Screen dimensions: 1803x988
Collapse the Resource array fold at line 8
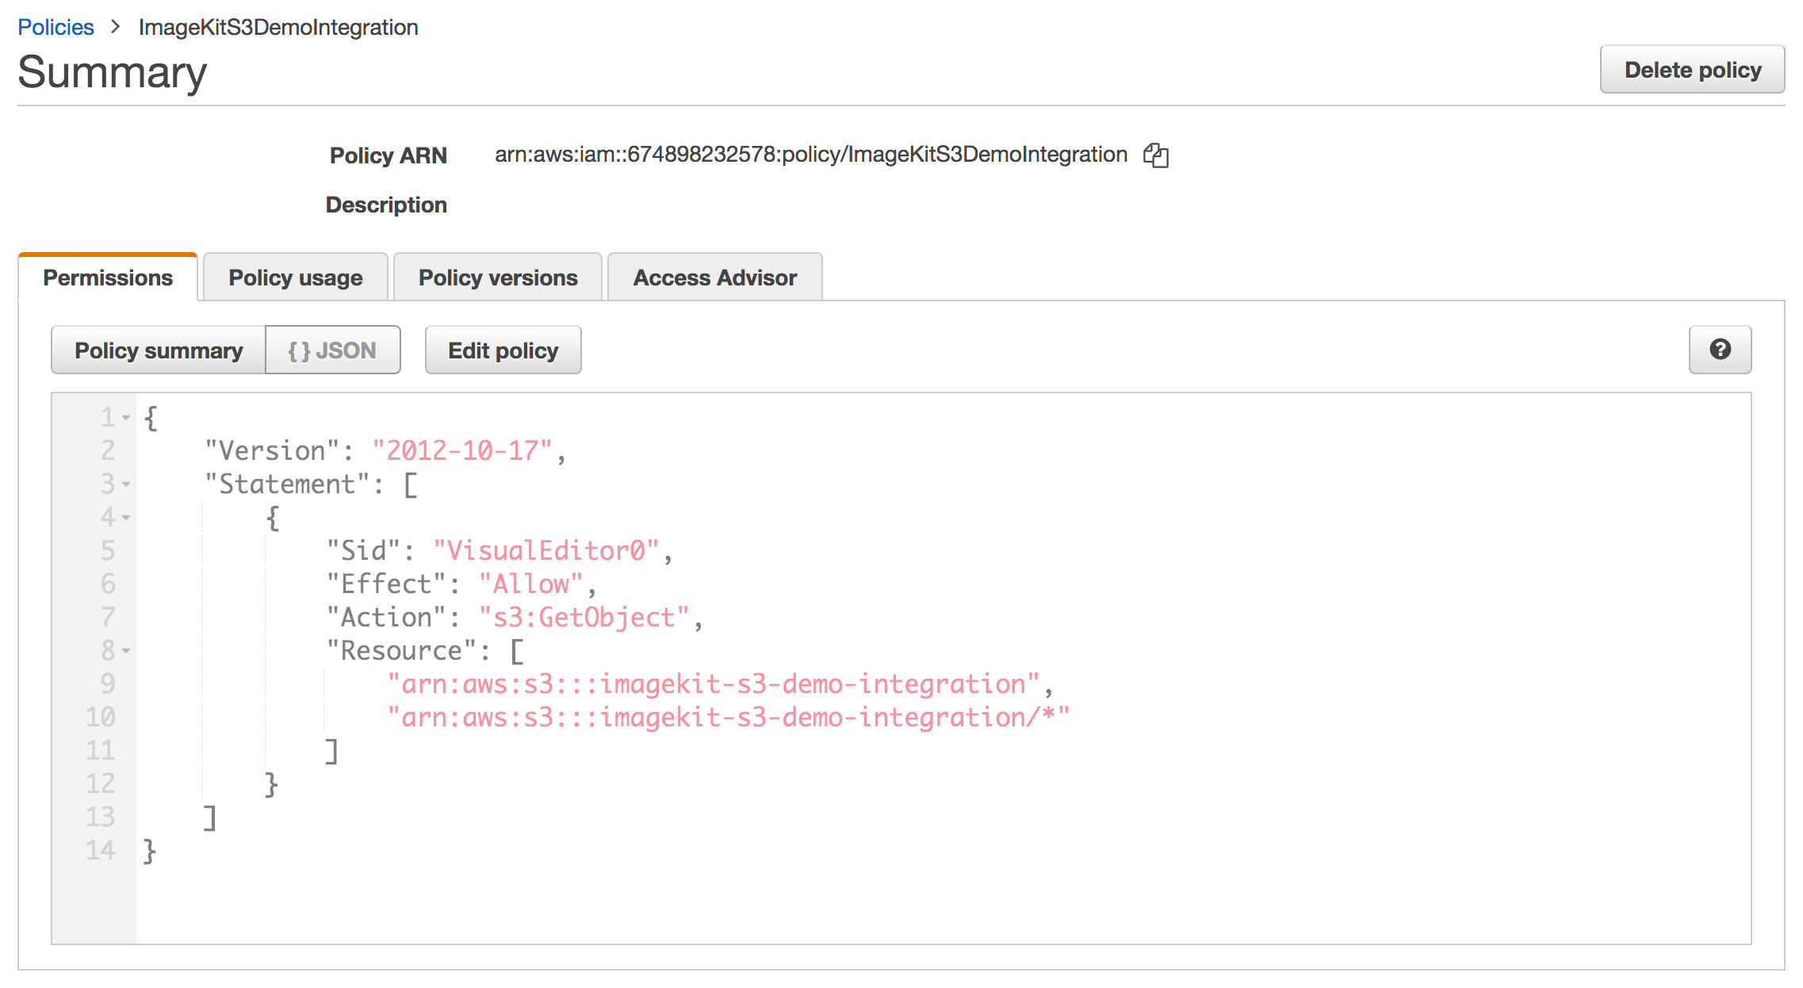pos(126,650)
